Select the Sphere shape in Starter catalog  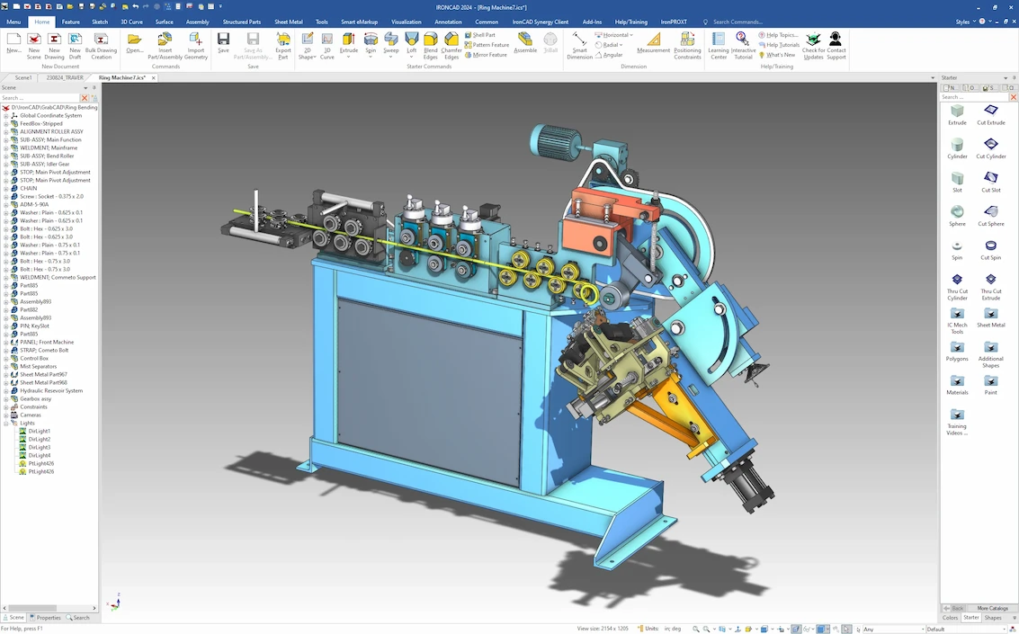click(x=957, y=215)
